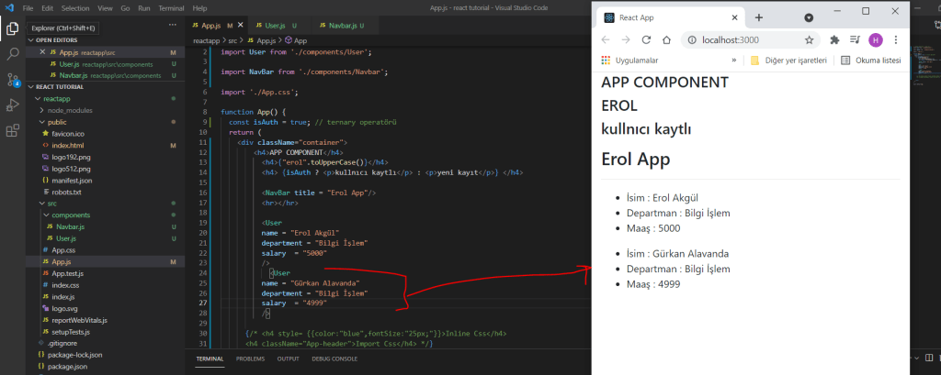Viewport: 941px width, 375px height.
Task: Open the Search view in activity bar
Action: [x=12, y=54]
